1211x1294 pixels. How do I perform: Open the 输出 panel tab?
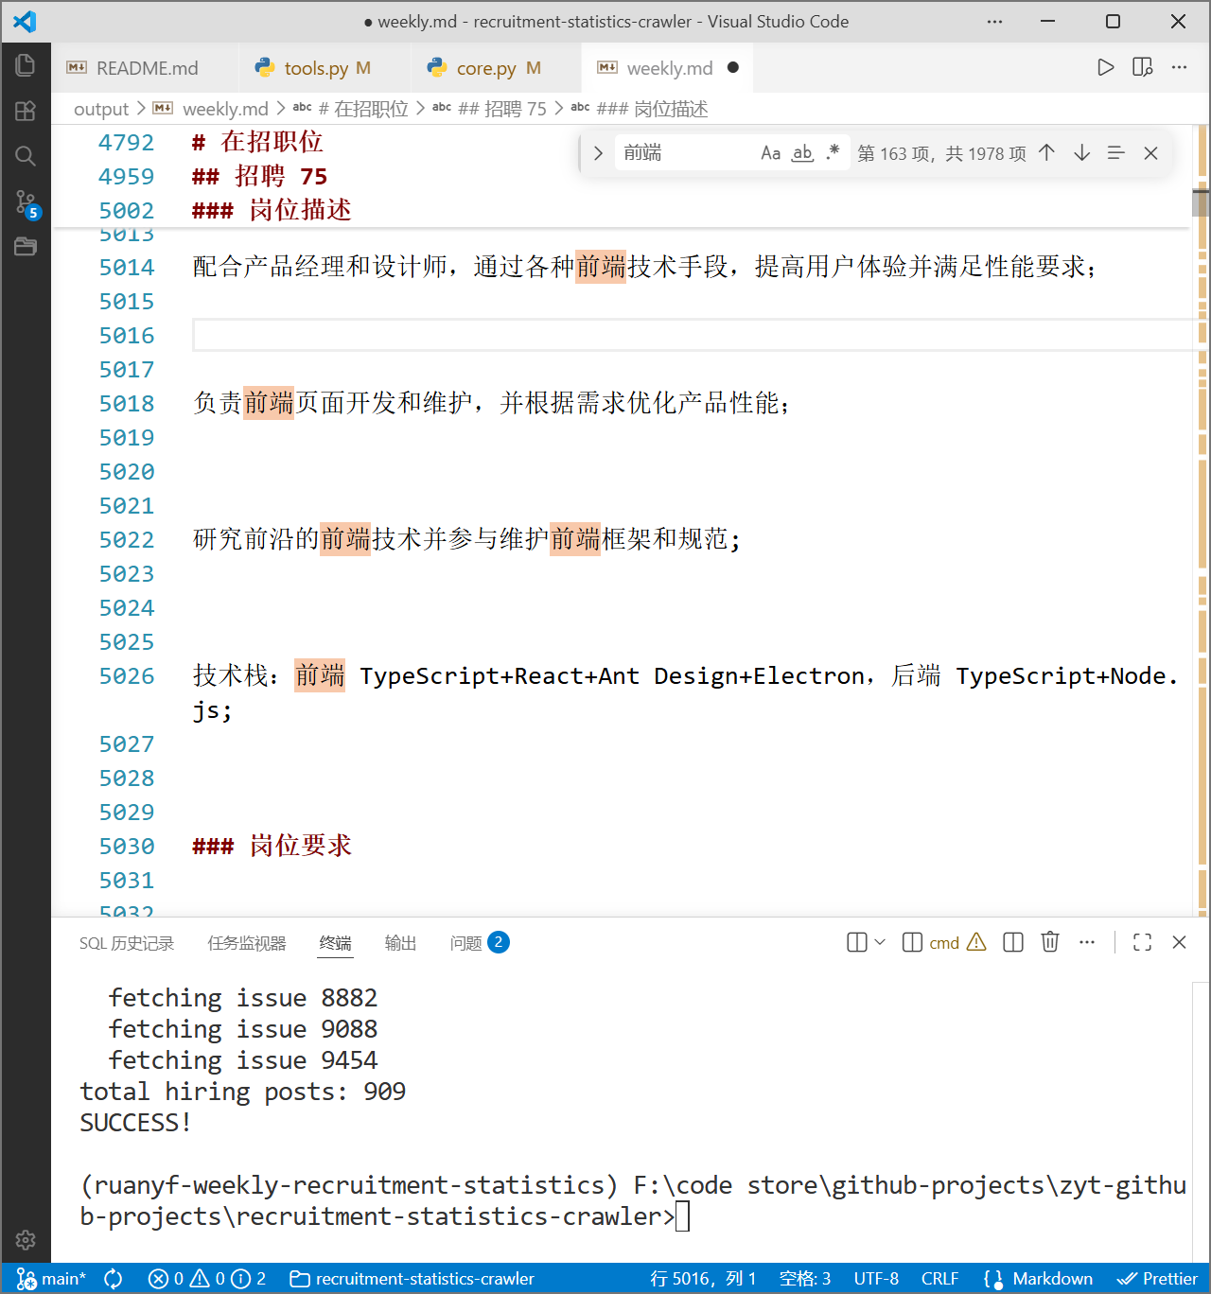400,942
